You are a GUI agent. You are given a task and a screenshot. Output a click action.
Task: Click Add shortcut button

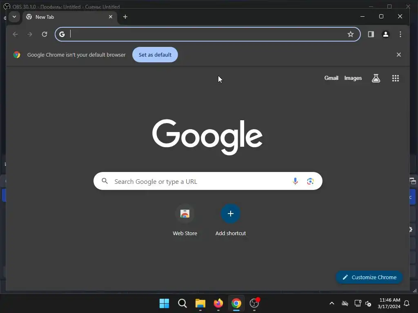pos(231,220)
